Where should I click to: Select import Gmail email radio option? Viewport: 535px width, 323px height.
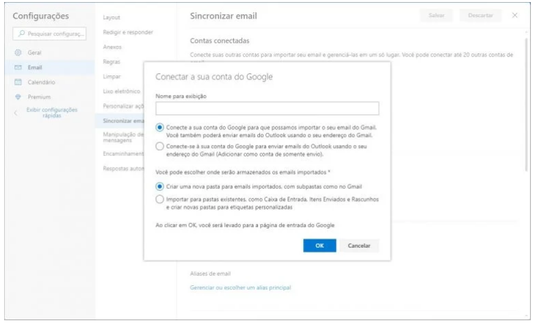pyautogui.click(x=160, y=127)
